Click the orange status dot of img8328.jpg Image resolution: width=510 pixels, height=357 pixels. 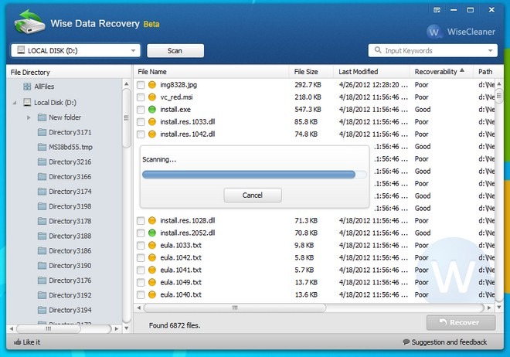click(152, 85)
